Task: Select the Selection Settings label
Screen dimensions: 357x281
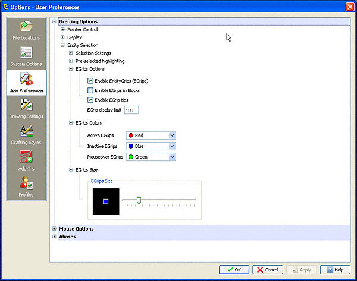Action: (x=93, y=53)
